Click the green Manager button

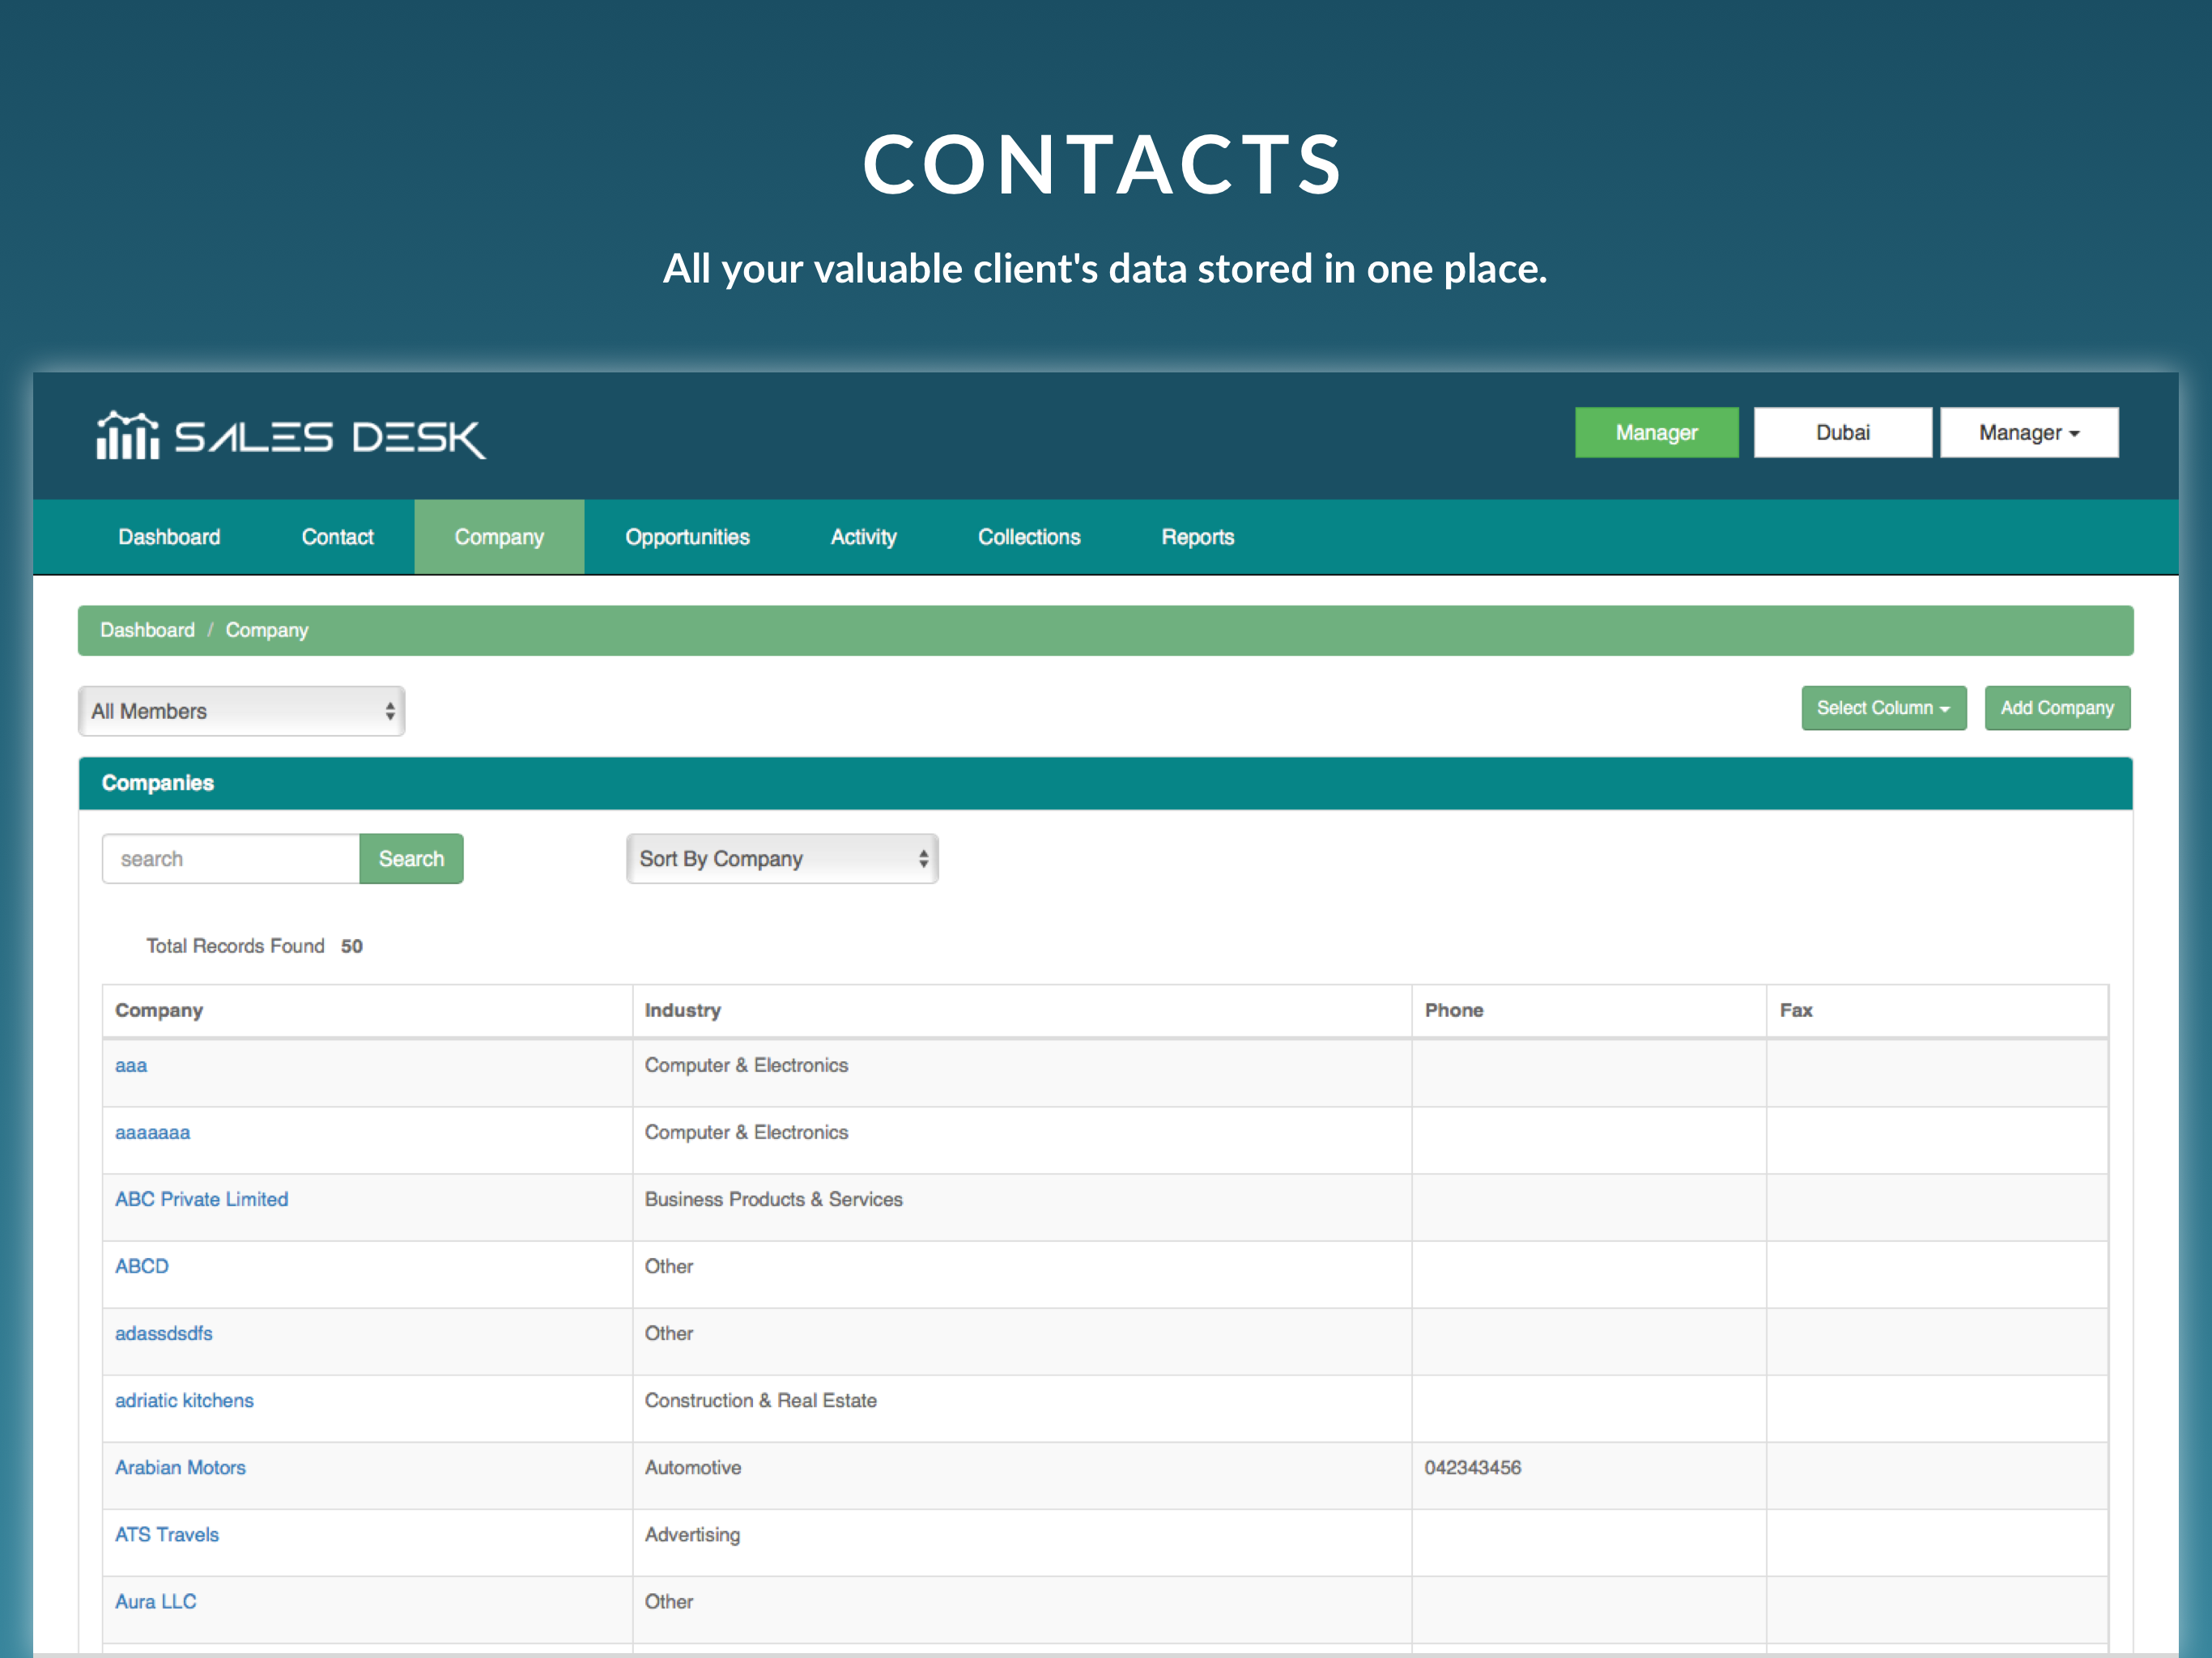pyautogui.click(x=1656, y=432)
